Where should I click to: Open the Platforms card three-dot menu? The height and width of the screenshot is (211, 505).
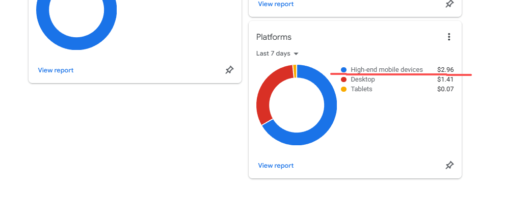point(449,37)
